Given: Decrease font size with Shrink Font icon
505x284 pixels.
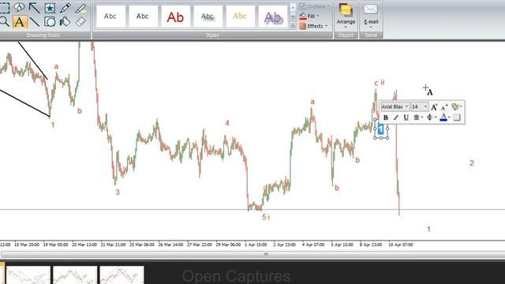Looking at the screenshot, I should (444, 107).
